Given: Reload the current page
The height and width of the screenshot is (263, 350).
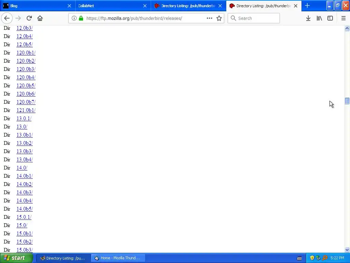Looking at the screenshot, I should click(x=29, y=18).
